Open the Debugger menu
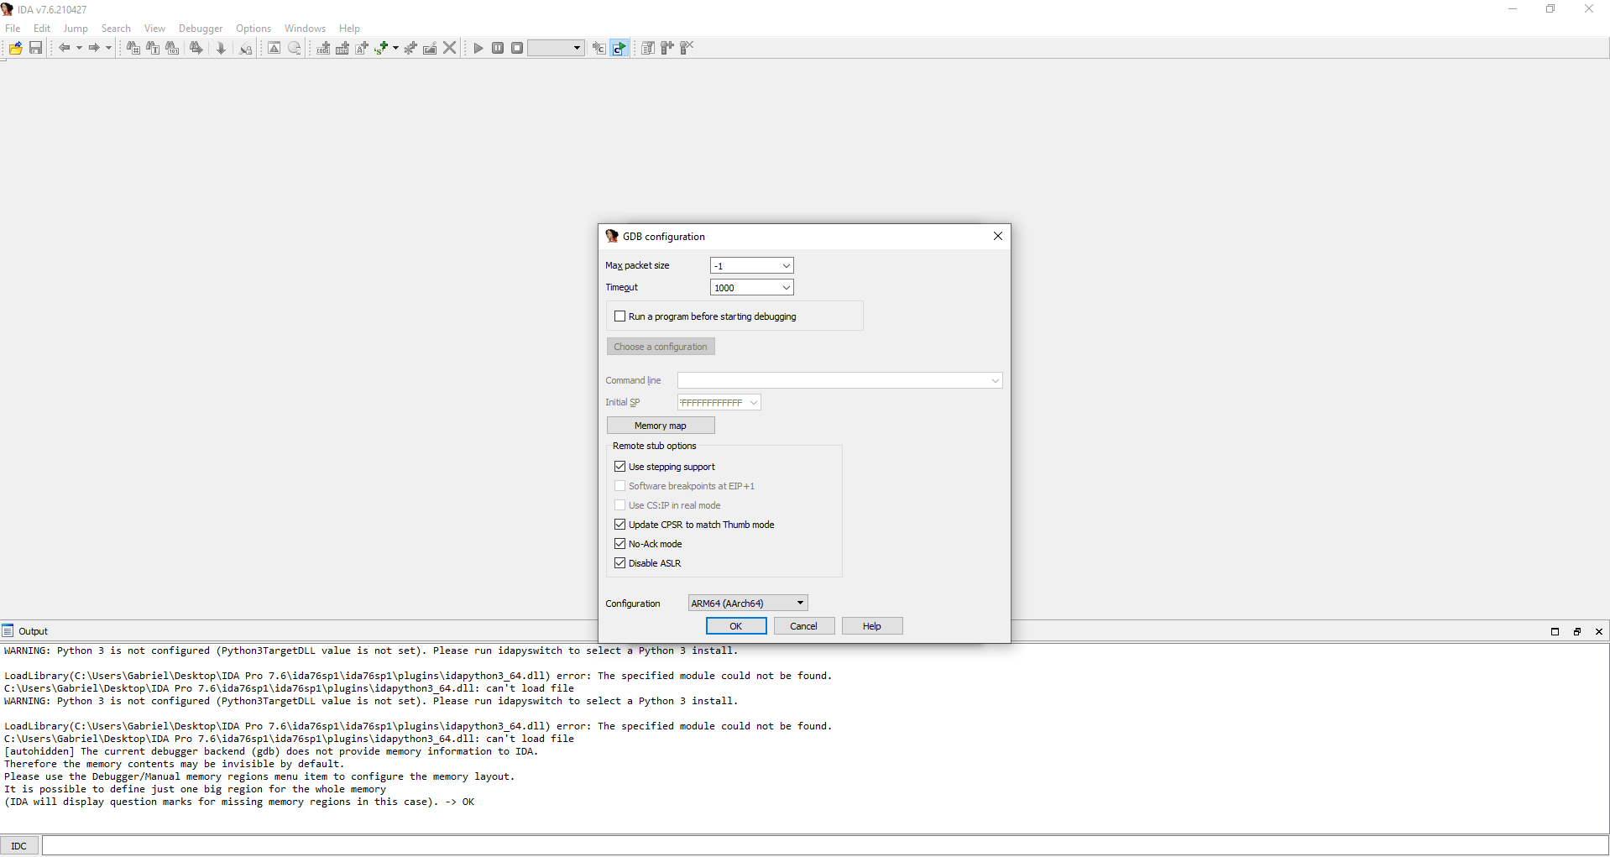 pos(201,29)
